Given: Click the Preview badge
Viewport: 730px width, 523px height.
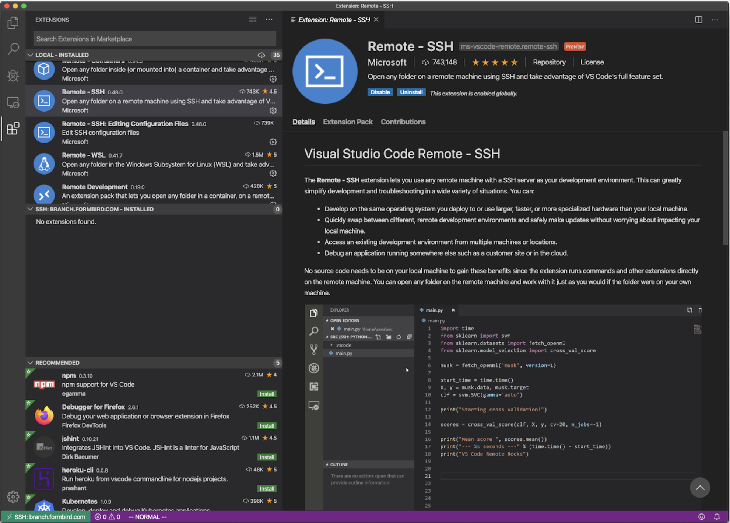Looking at the screenshot, I should click(x=575, y=46).
